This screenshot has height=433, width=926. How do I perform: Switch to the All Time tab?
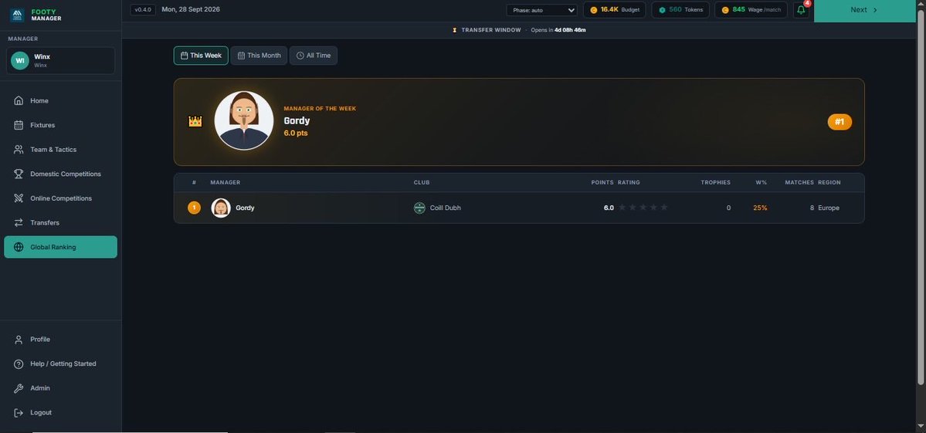[x=314, y=56]
